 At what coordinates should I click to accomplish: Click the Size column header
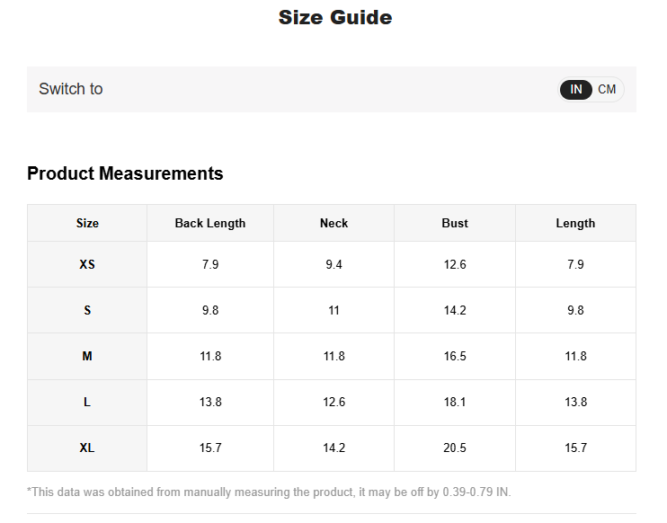(x=87, y=223)
